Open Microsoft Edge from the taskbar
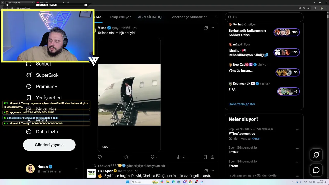 (x=173, y=182)
